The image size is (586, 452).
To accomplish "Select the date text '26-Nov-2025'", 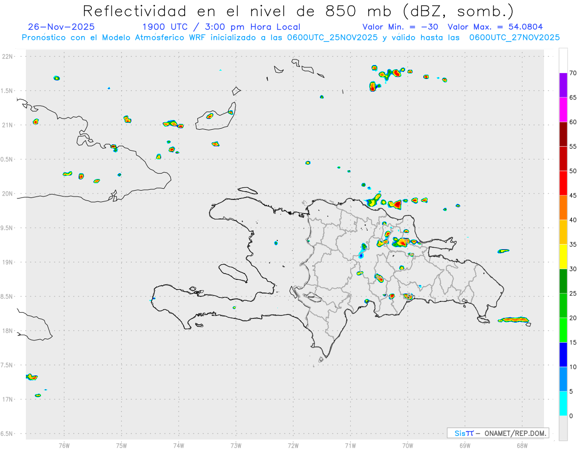I will coord(62,27).
